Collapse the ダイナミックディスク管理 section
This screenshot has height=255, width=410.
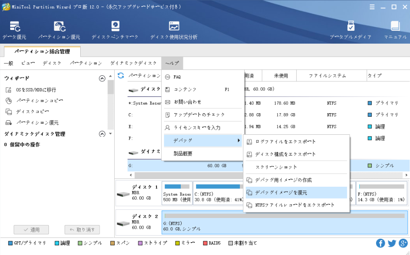[x=102, y=134]
